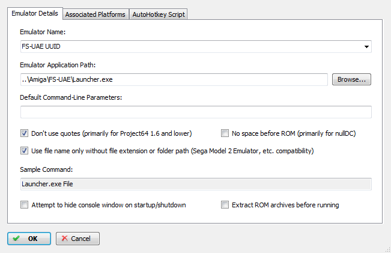Select the Emulator Details tab
The height and width of the screenshot is (253, 391).
(35, 13)
